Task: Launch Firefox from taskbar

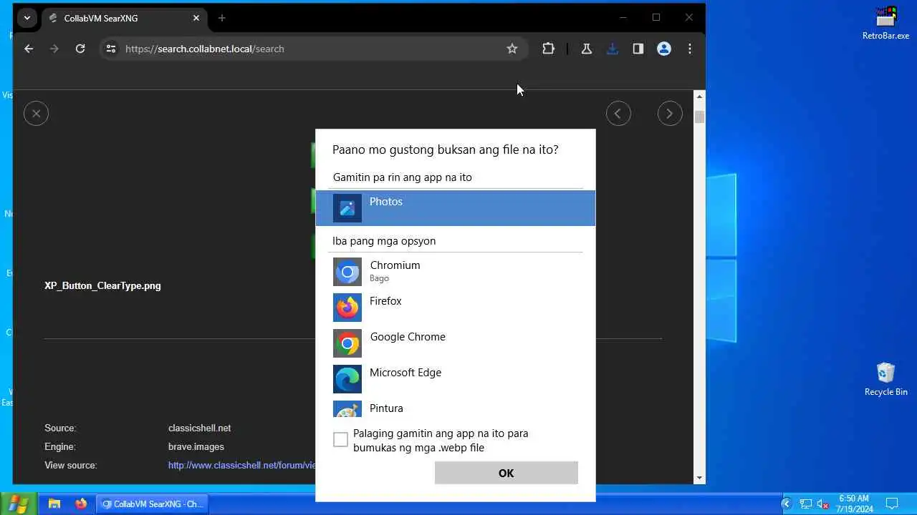Action: [81, 504]
